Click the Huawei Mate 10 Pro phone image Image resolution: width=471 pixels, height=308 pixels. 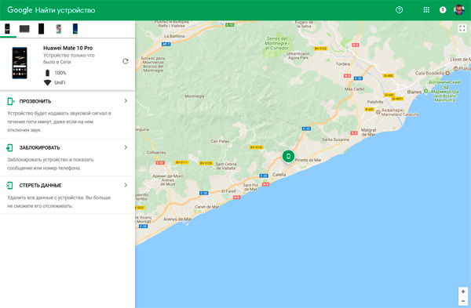(x=20, y=63)
